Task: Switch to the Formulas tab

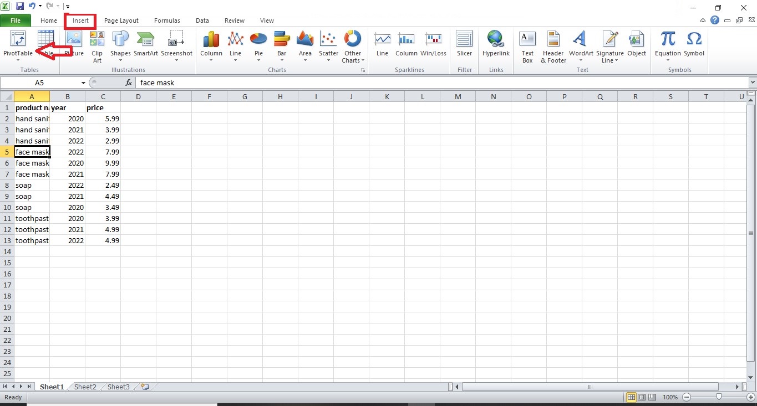Action: [x=167, y=20]
